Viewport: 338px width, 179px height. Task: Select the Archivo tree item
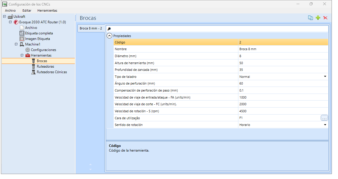(x=31, y=28)
